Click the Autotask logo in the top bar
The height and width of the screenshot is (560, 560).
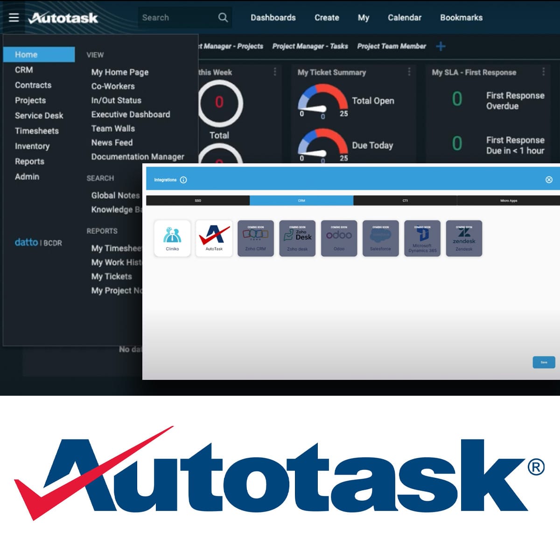coord(63,17)
